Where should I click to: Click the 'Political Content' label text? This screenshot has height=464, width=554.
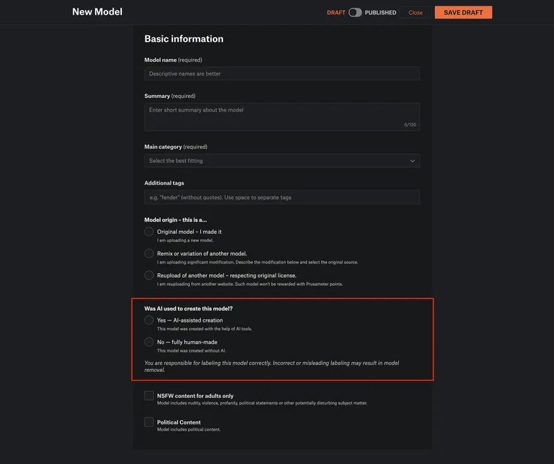pyautogui.click(x=179, y=422)
